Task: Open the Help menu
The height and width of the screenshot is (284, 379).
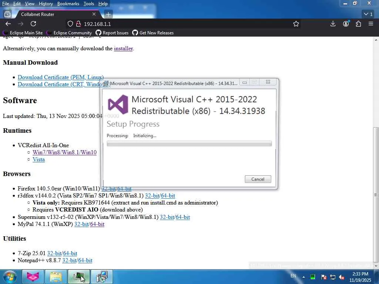Action: click(x=103, y=4)
